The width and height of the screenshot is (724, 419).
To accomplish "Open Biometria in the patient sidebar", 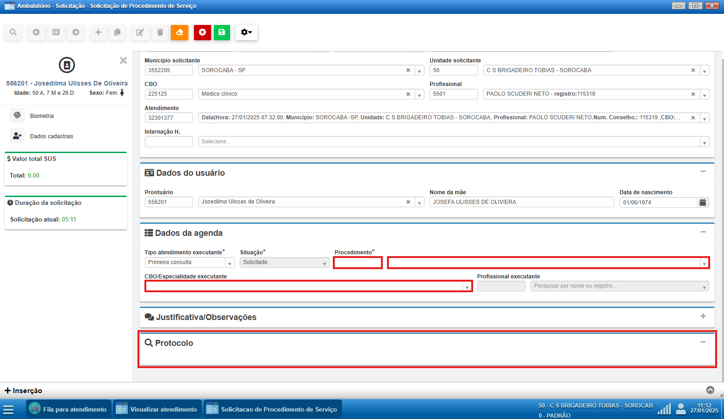I will click(x=42, y=116).
